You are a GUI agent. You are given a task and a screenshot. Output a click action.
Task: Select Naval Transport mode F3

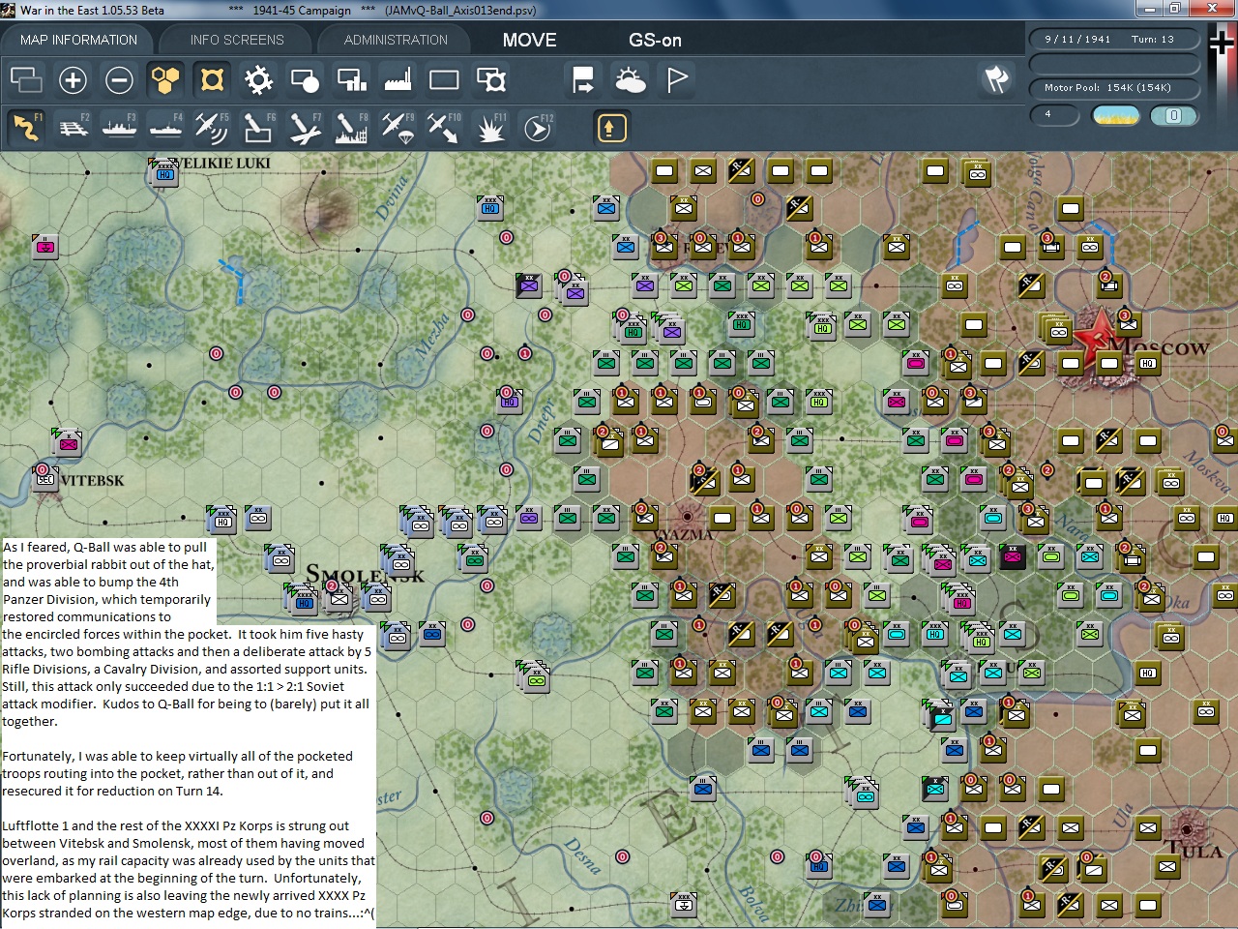click(x=119, y=128)
